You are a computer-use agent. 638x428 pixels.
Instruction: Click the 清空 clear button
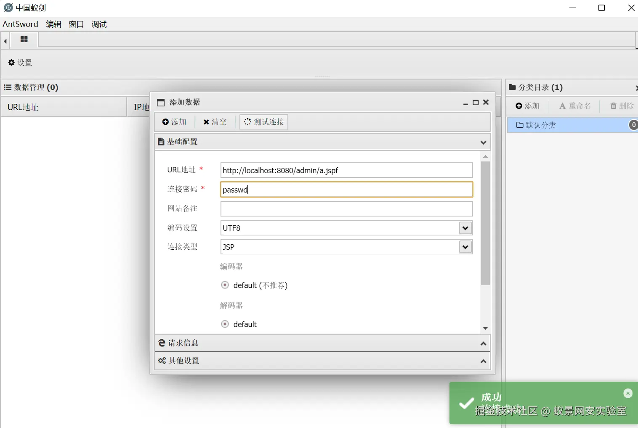click(x=215, y=122)
